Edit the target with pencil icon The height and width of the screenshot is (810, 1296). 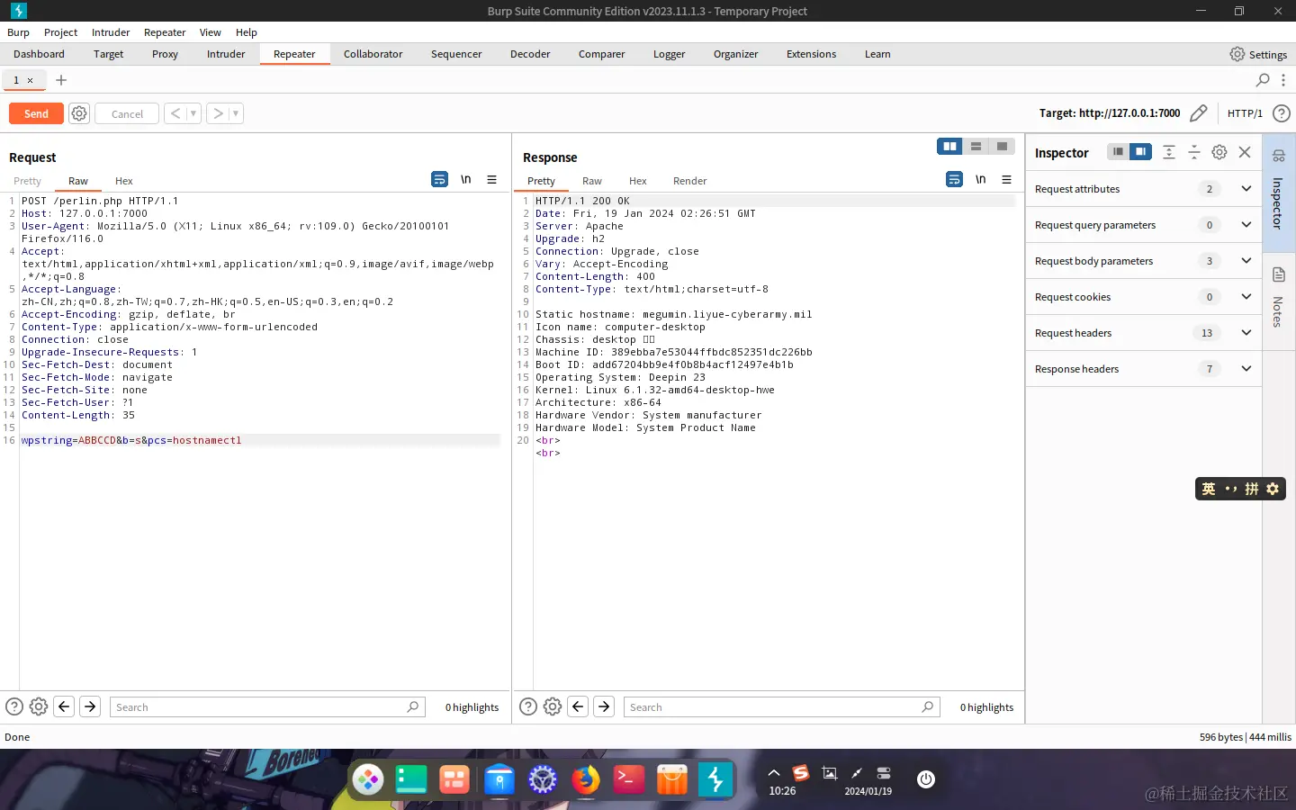pos(1198,113)
